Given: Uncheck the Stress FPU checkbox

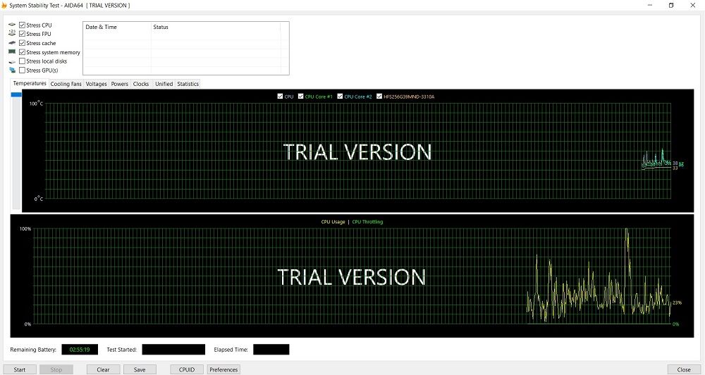Looking at the screenshot, I should pos(22,34).
